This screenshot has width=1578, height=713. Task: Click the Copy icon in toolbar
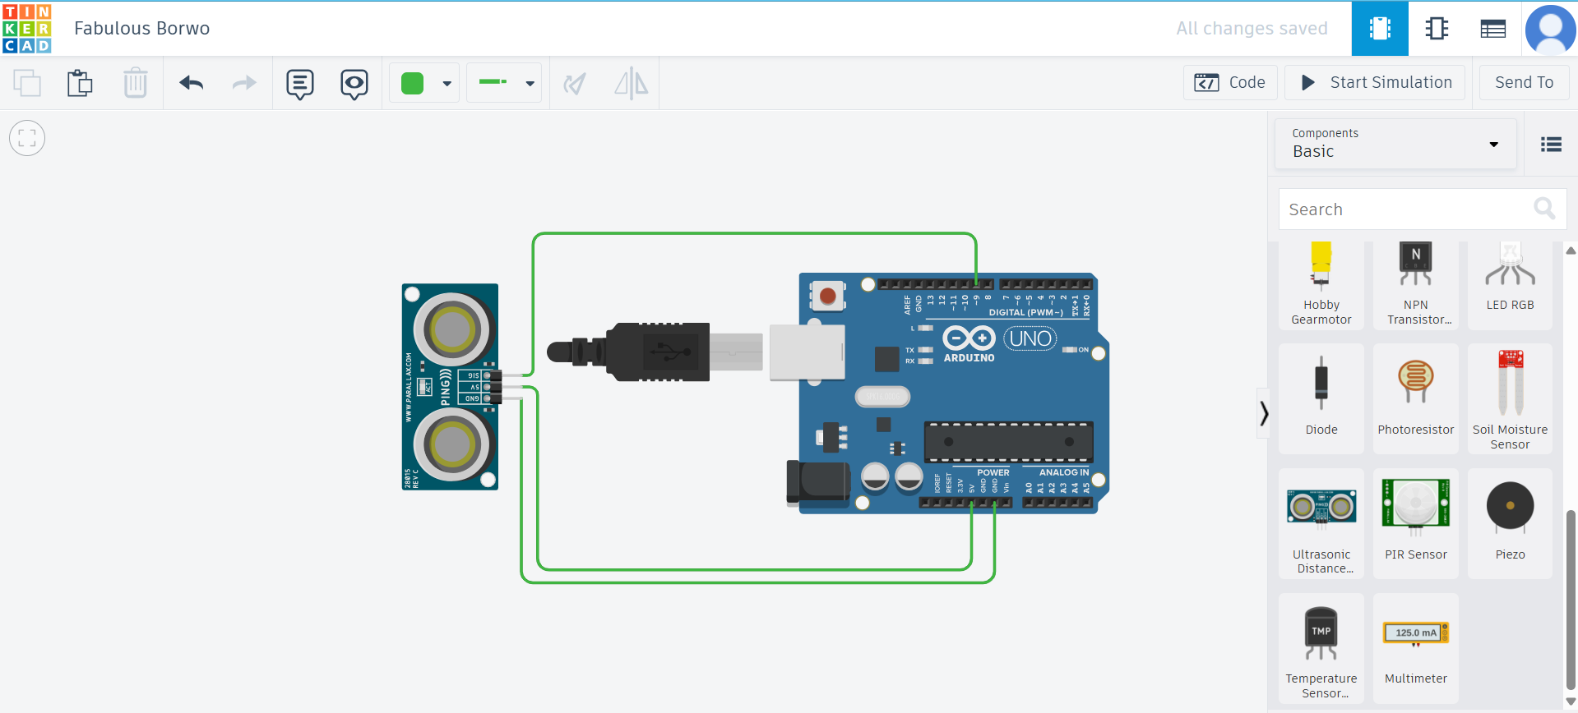point(27,83)
